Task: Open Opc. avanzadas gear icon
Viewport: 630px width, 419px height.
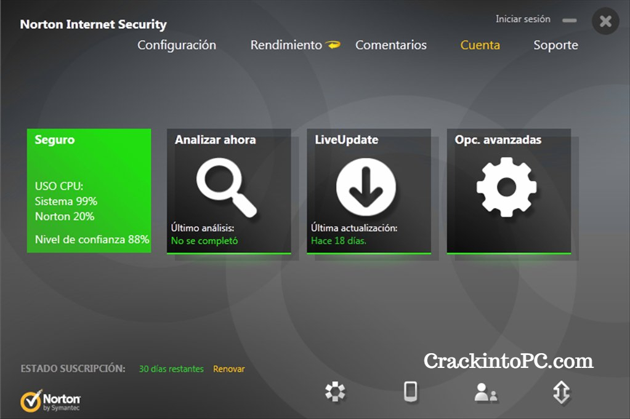Action: pyautogui.click(x=506, y=187)
